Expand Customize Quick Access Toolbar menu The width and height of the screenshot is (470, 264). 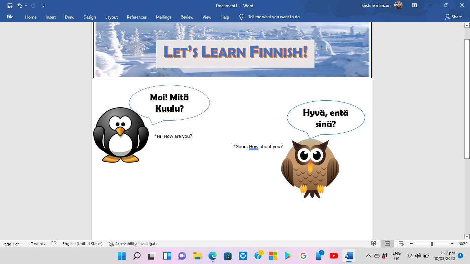click(43, 6)
